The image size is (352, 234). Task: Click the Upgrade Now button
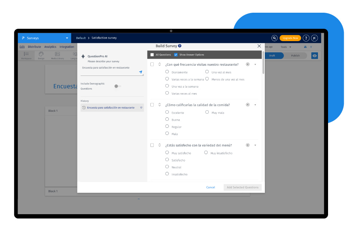point(290,38)
